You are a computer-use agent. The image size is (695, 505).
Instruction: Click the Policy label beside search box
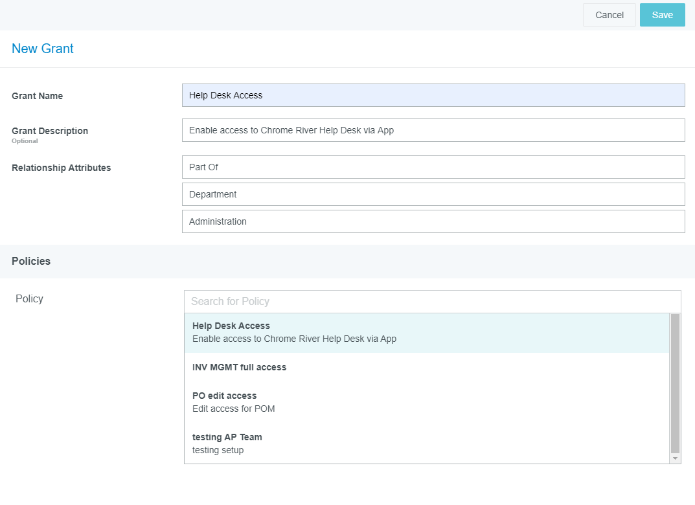coord(29,298)
